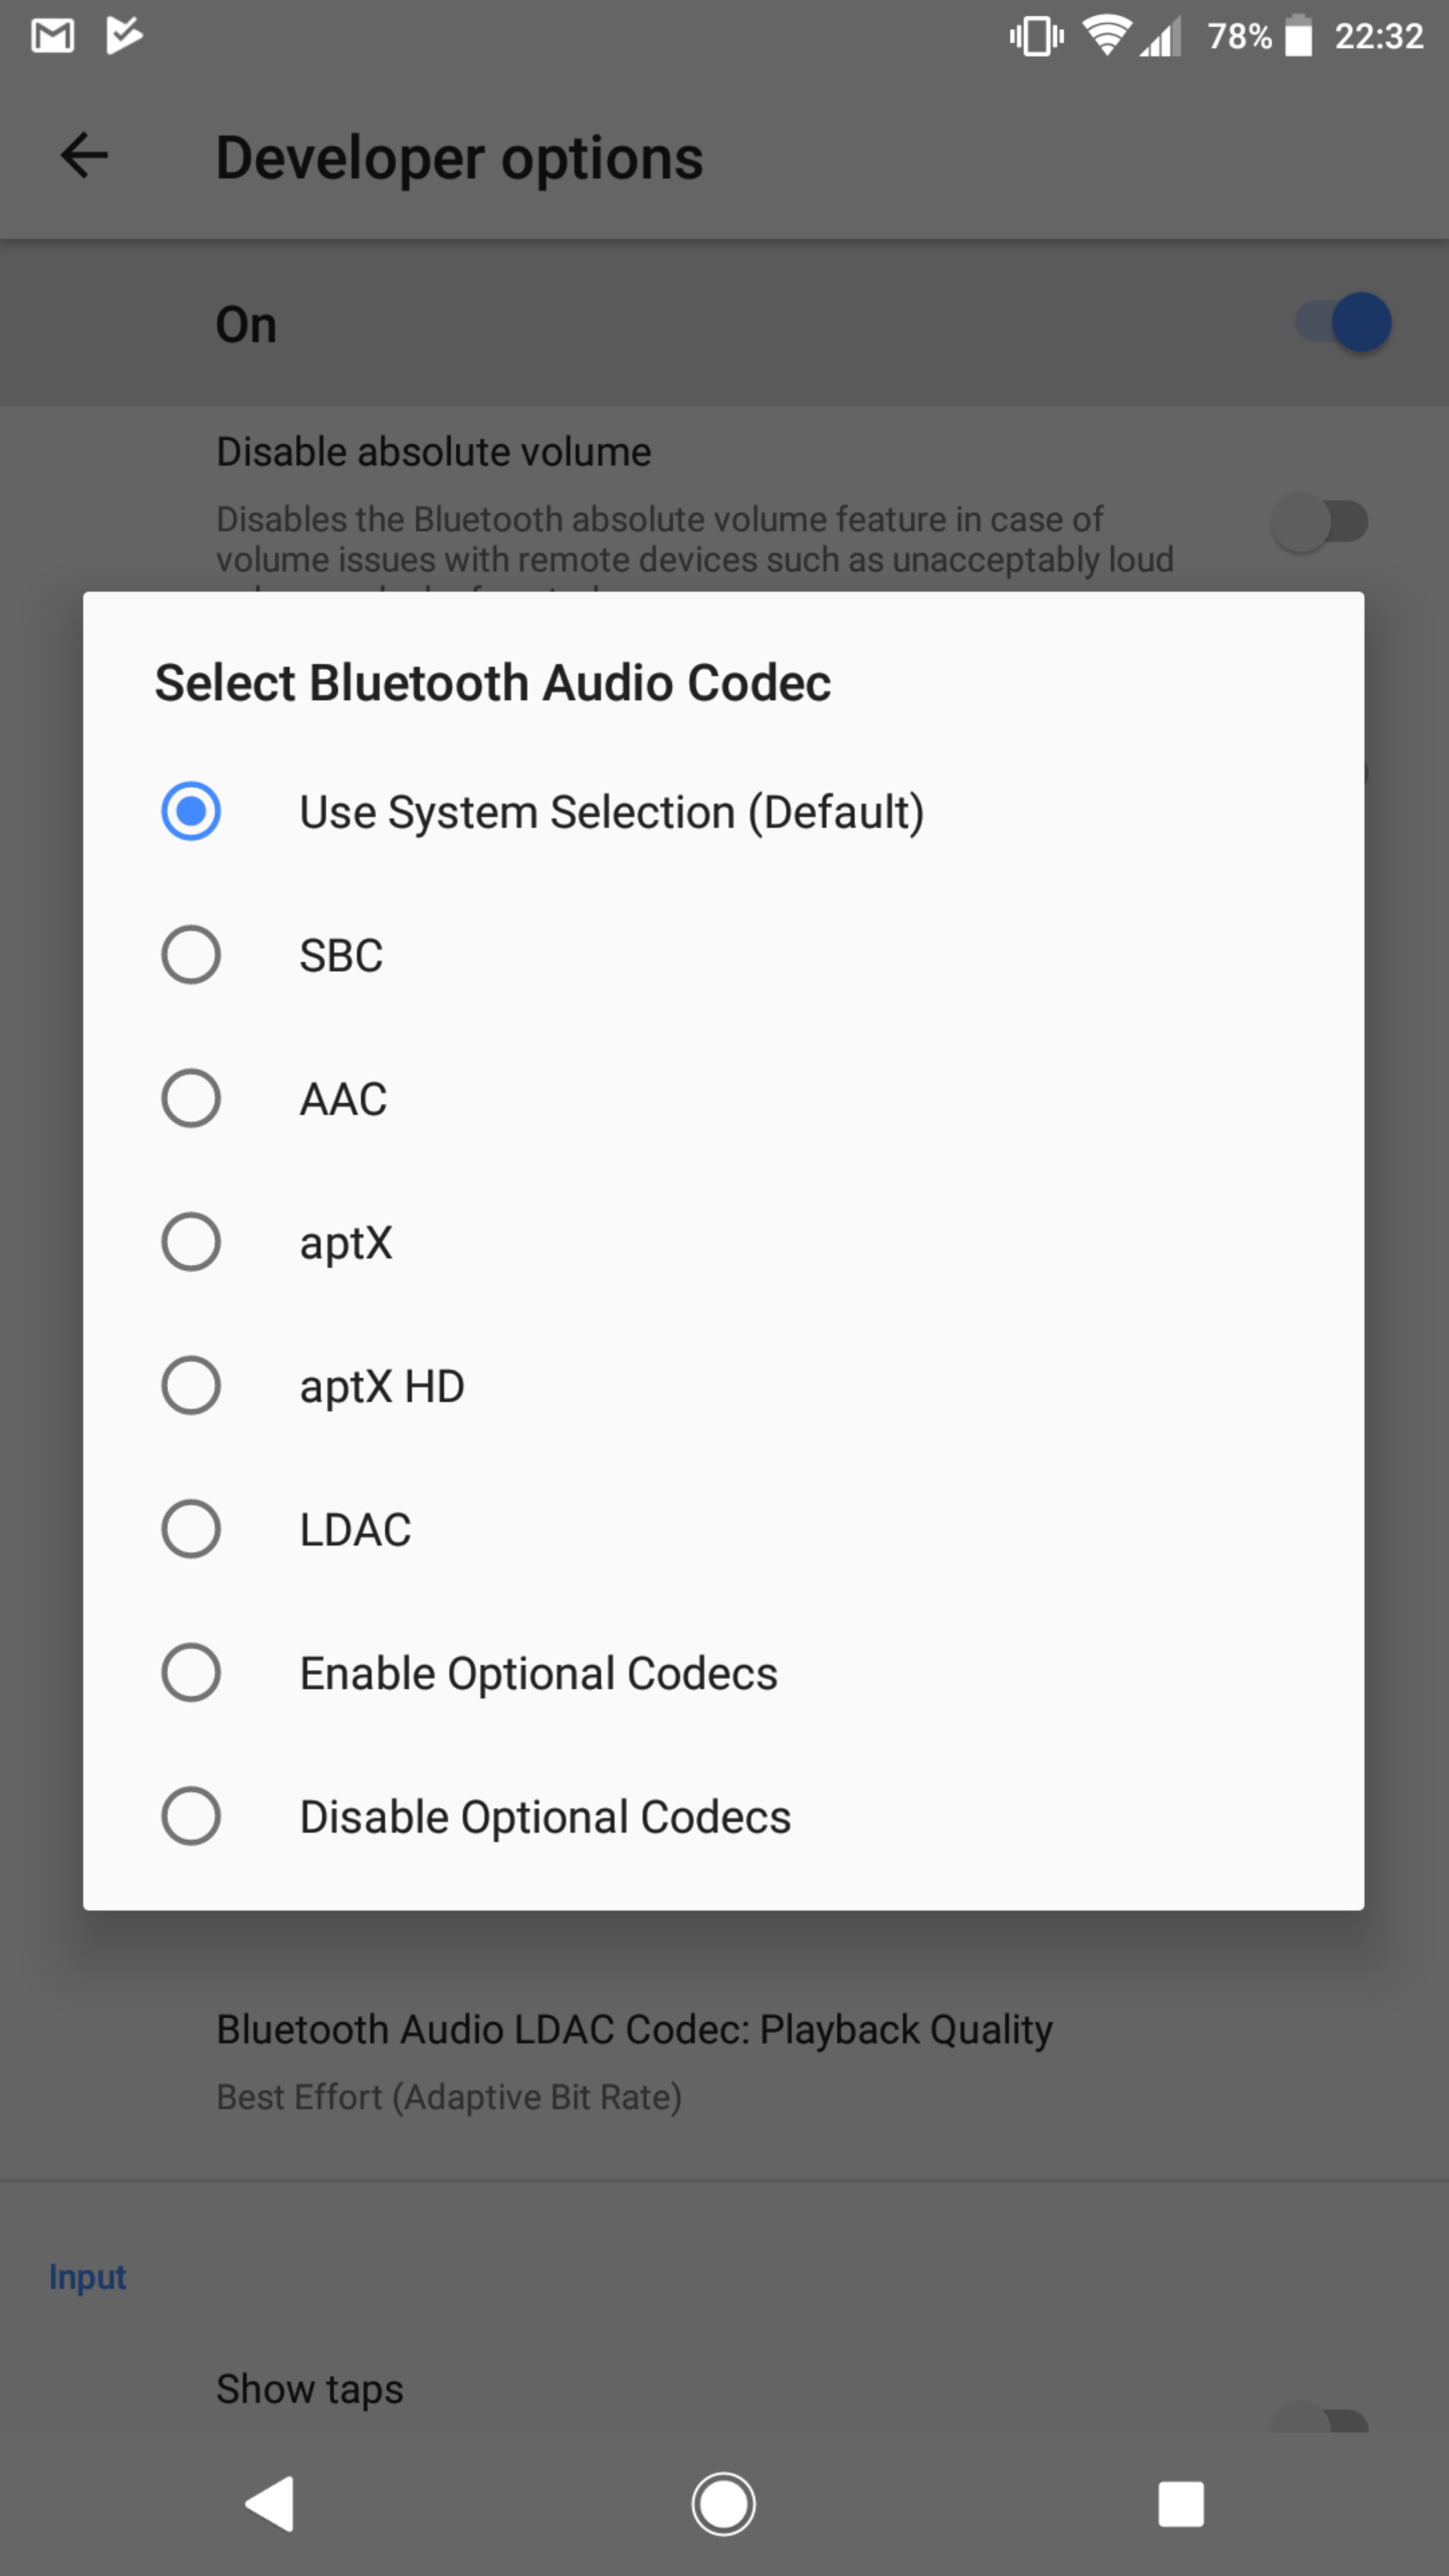The width and height of the screenshot is (1449, 2576).
Task: Tap the Gmail notification icon
Action: (52, 36)
